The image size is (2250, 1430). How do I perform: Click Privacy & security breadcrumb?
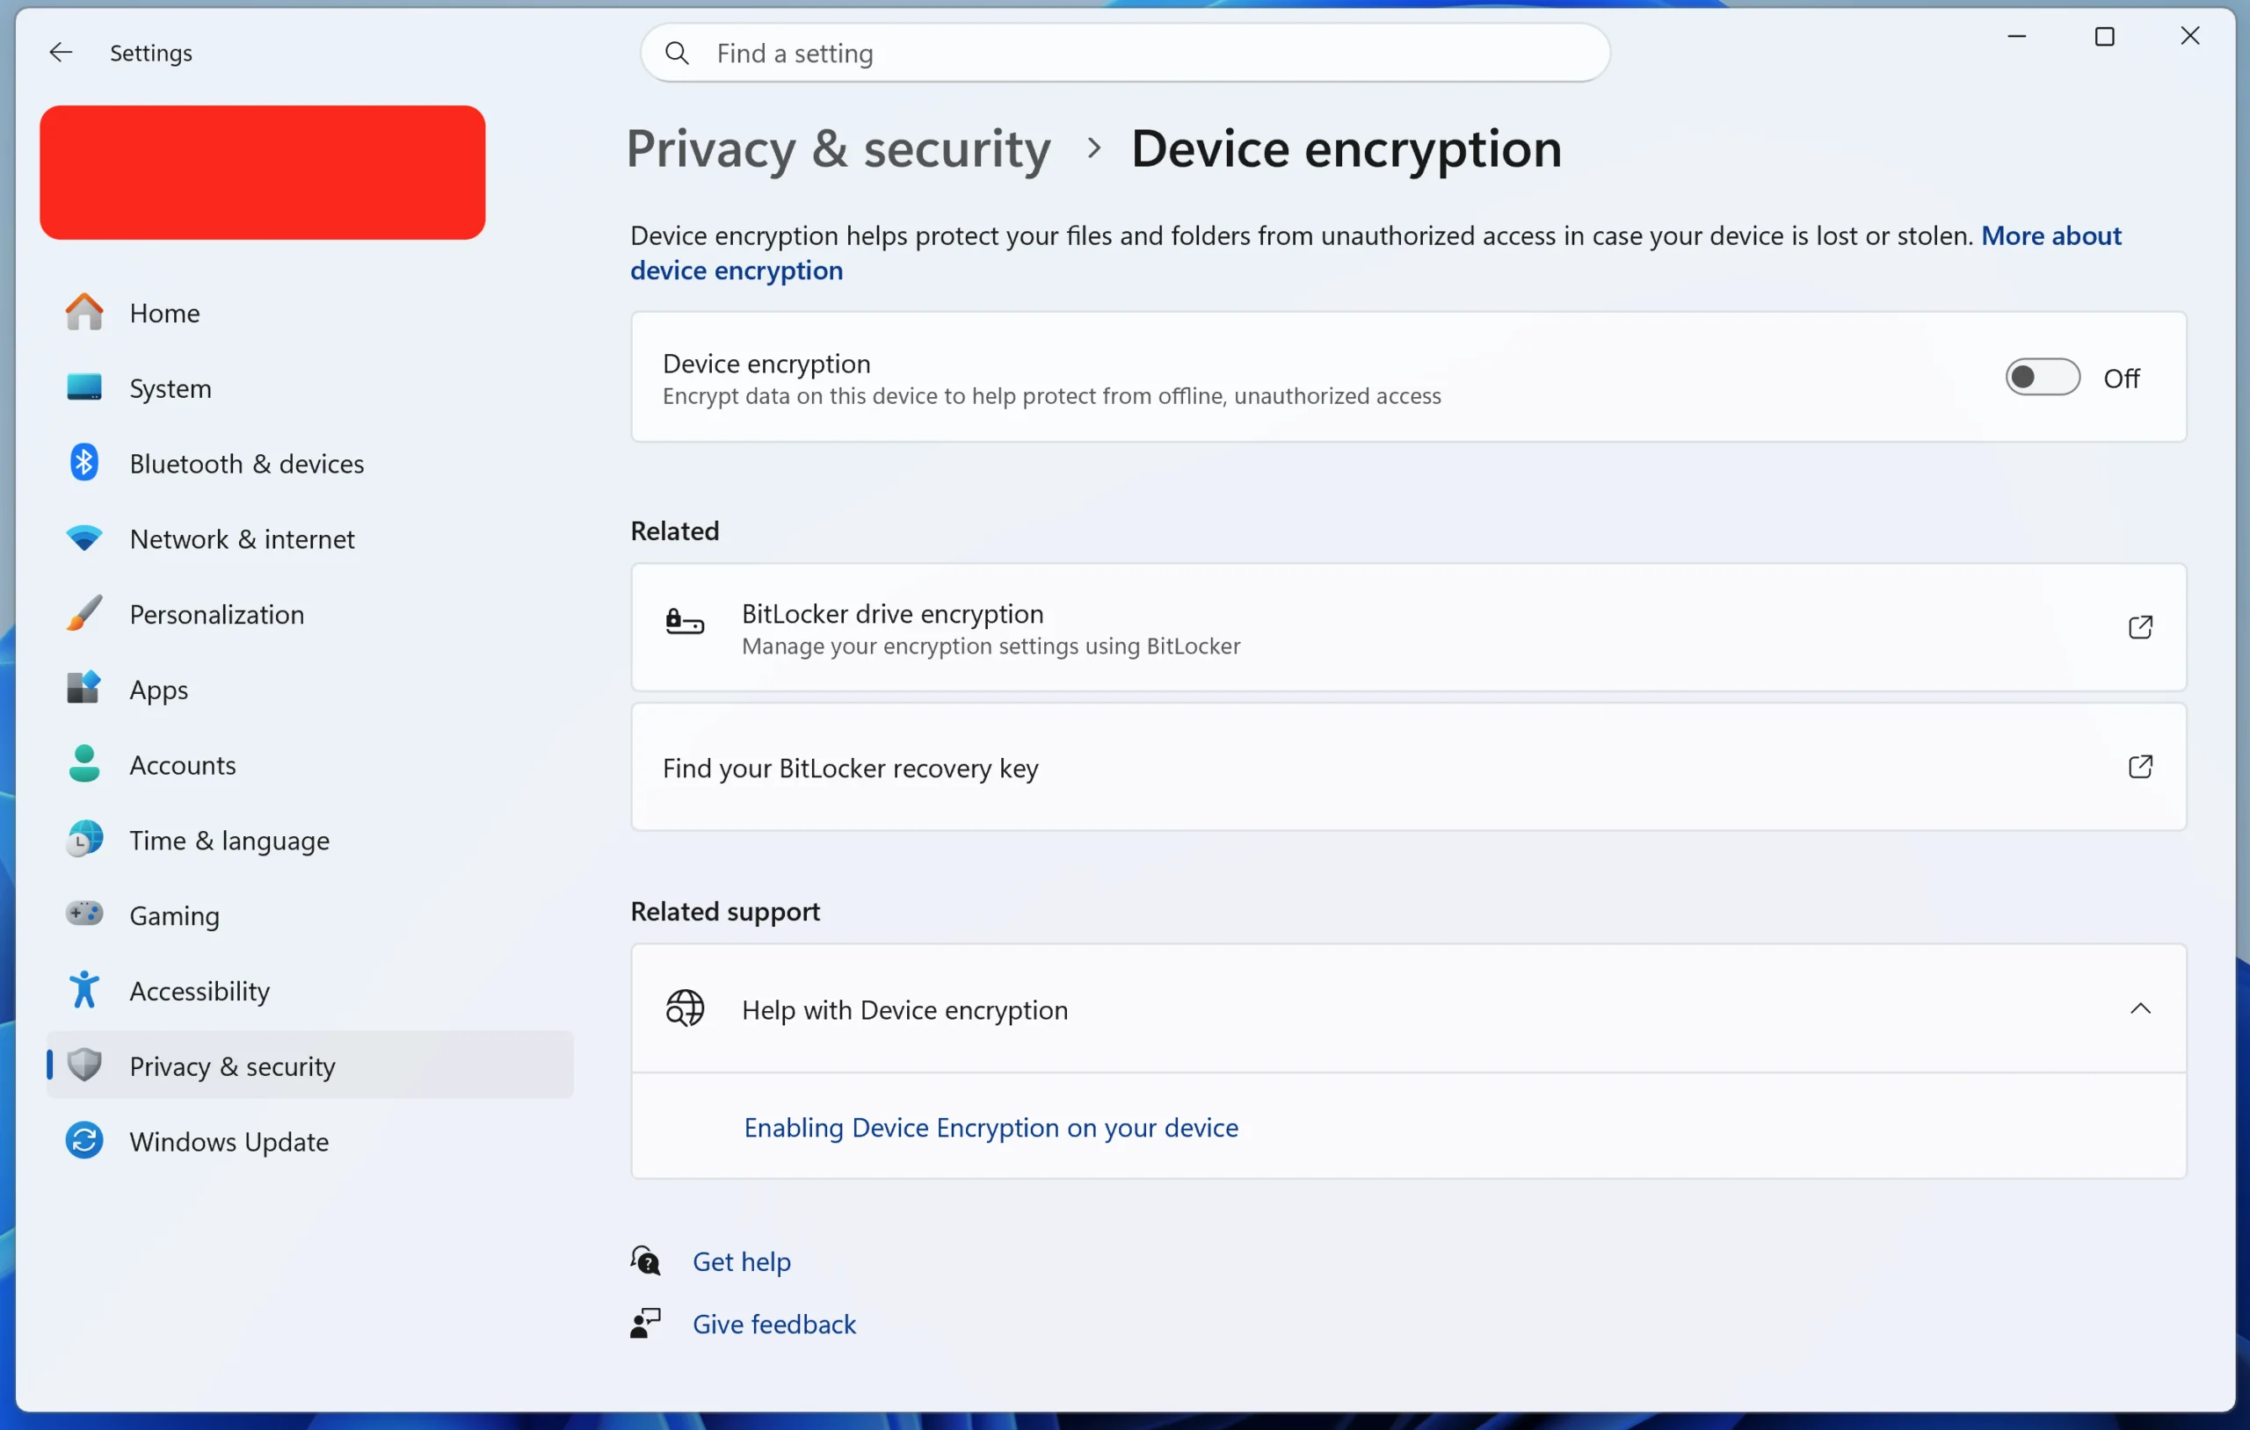click(838, 148)
